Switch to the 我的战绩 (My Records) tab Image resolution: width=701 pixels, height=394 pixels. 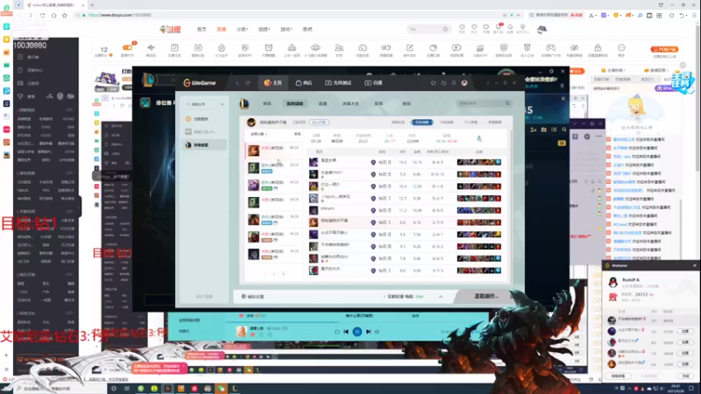pyautogui.click(x=294, y=103)
